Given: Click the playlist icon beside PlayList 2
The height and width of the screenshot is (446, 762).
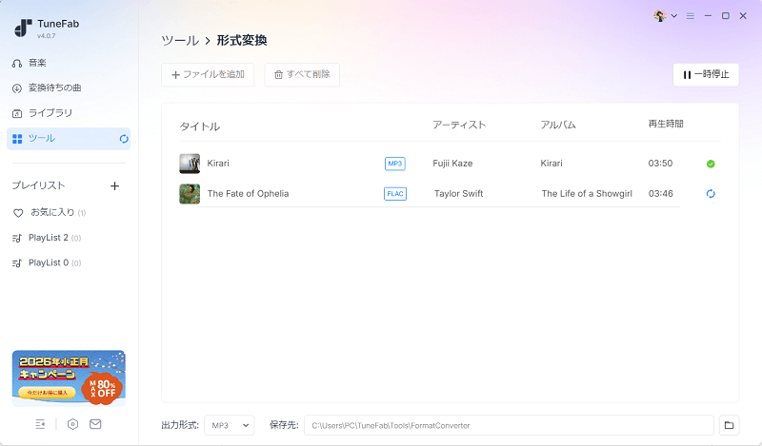Looking at the screenshot, I should [17, 239].
